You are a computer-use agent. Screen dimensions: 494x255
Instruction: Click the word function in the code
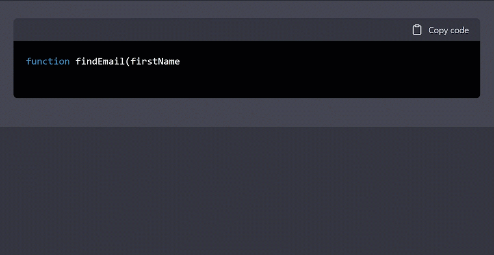[48, 61]
